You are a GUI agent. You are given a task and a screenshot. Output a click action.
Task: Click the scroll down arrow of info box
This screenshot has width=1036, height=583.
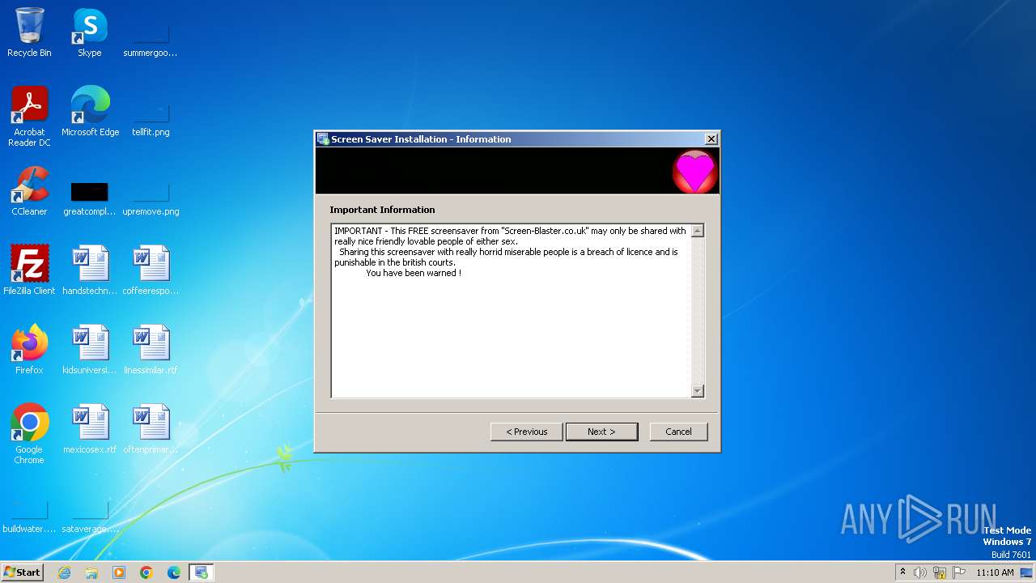click(x=698, y=391)
